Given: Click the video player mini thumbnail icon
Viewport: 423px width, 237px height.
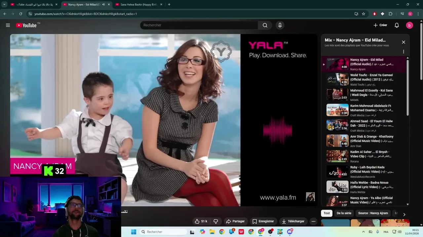Looking at the screenshot, I should [310, 197].
